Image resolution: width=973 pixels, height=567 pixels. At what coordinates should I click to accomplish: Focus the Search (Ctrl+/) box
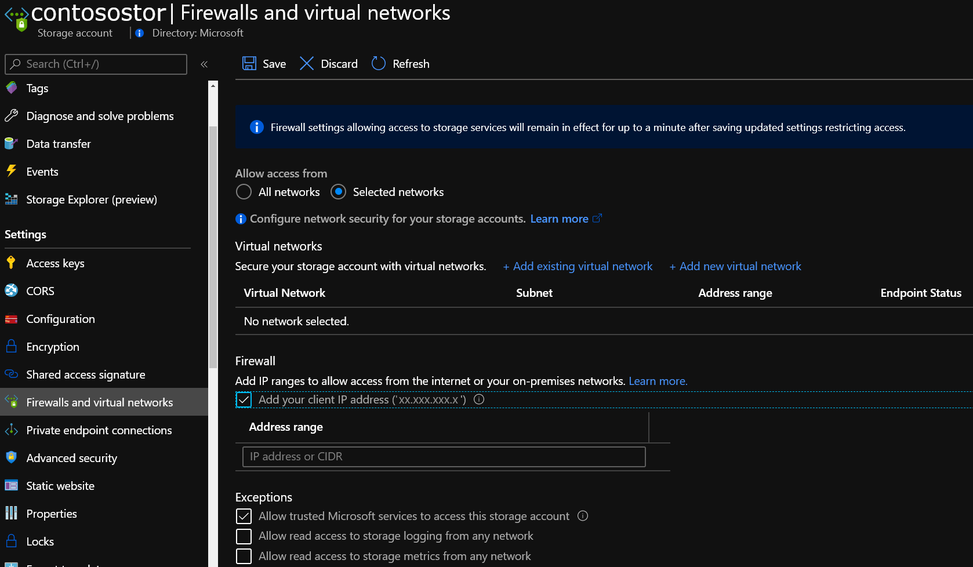(96, 64)
